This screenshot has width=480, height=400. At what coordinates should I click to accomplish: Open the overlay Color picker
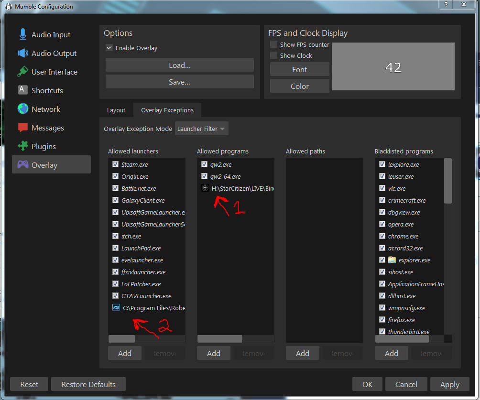click(299, 86)
